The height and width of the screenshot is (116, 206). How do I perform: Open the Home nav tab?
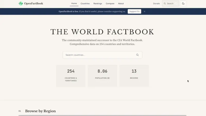[74, 3]
